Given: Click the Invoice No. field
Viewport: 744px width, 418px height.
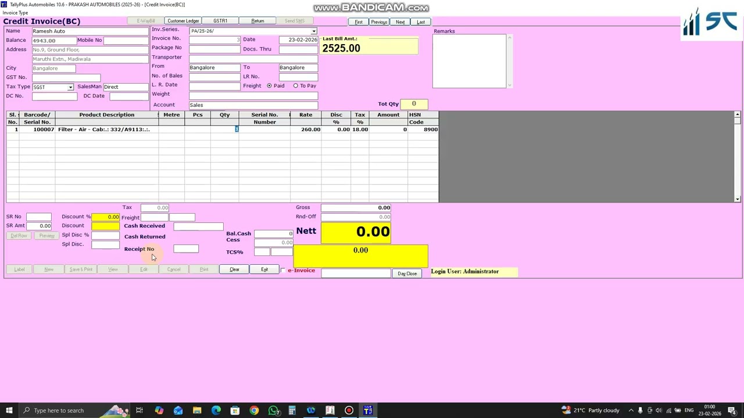Looking at the screenshot, I should pyautogui.click(x=214, y=39).
